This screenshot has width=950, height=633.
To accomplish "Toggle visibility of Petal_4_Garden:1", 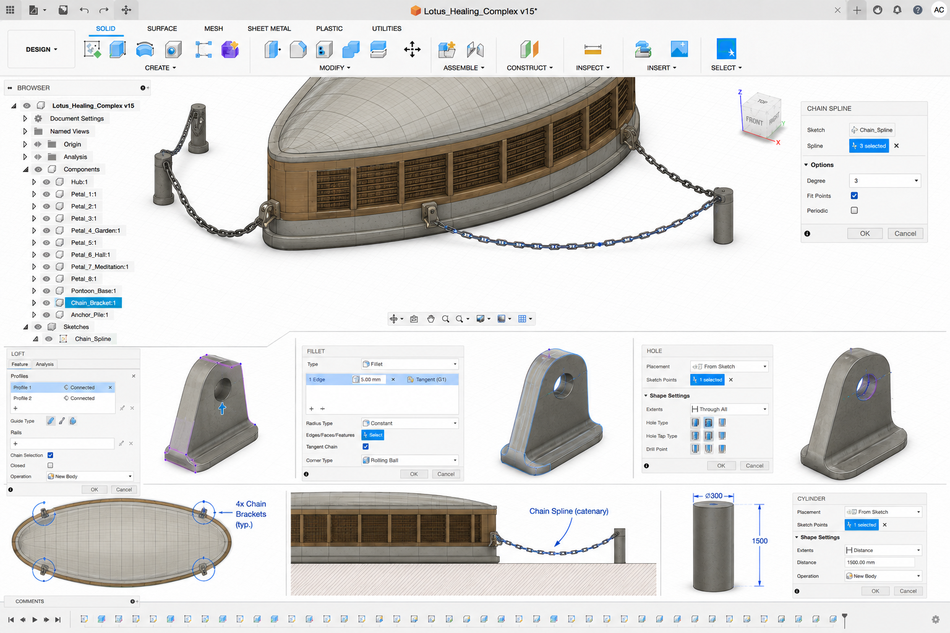I will 46,231.
